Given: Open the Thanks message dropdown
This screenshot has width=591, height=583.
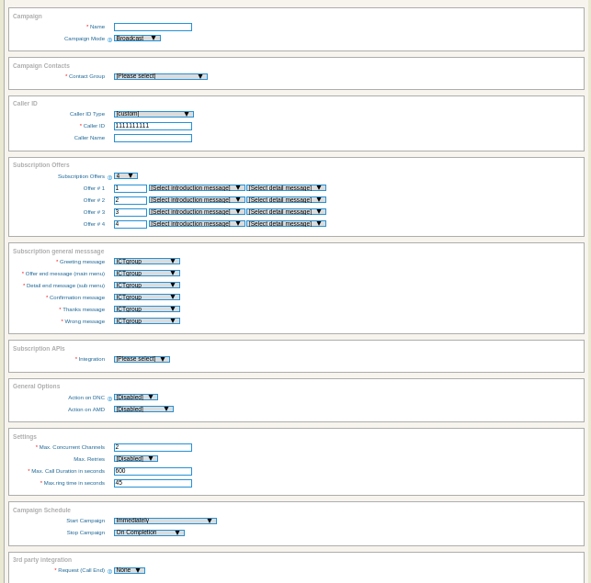Looking at the screenshot, I should (x=147, y=308).
